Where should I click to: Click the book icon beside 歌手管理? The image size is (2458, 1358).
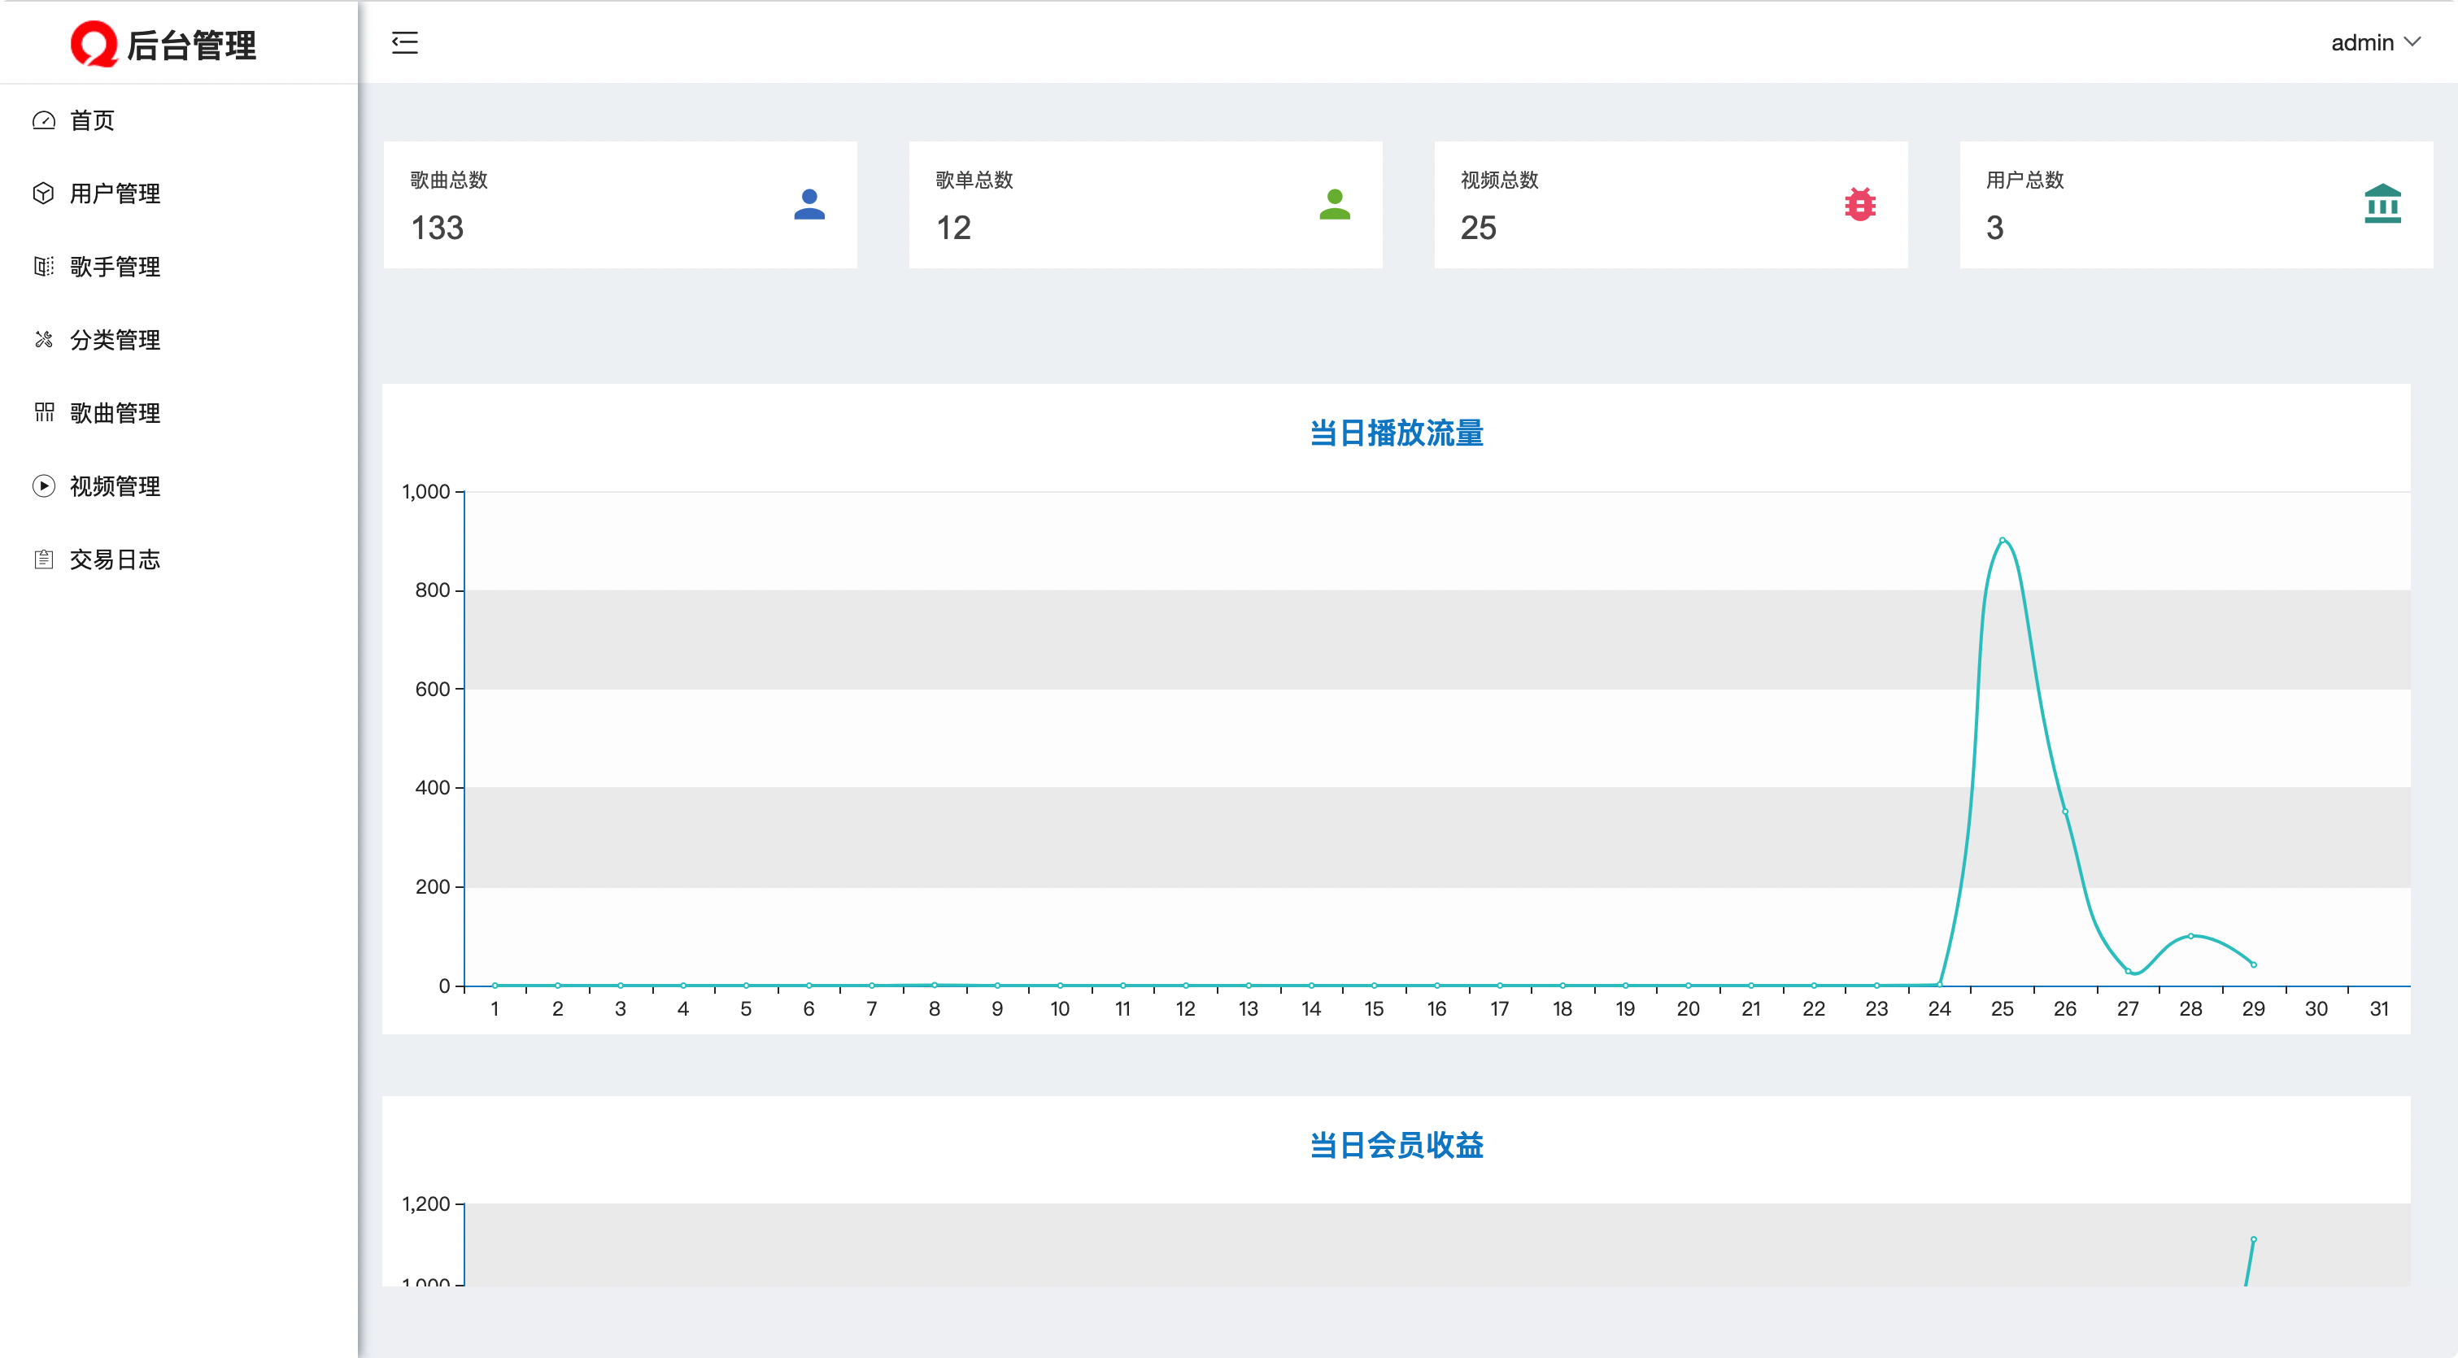44,266
